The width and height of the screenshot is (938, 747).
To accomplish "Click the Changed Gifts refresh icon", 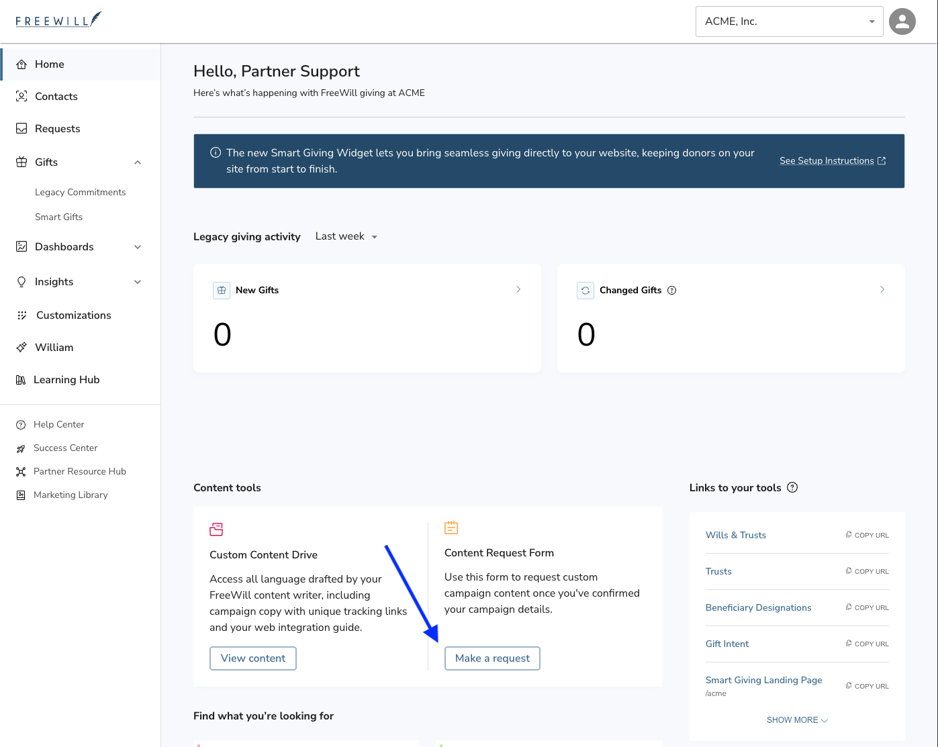I will [x=585, y=291].
